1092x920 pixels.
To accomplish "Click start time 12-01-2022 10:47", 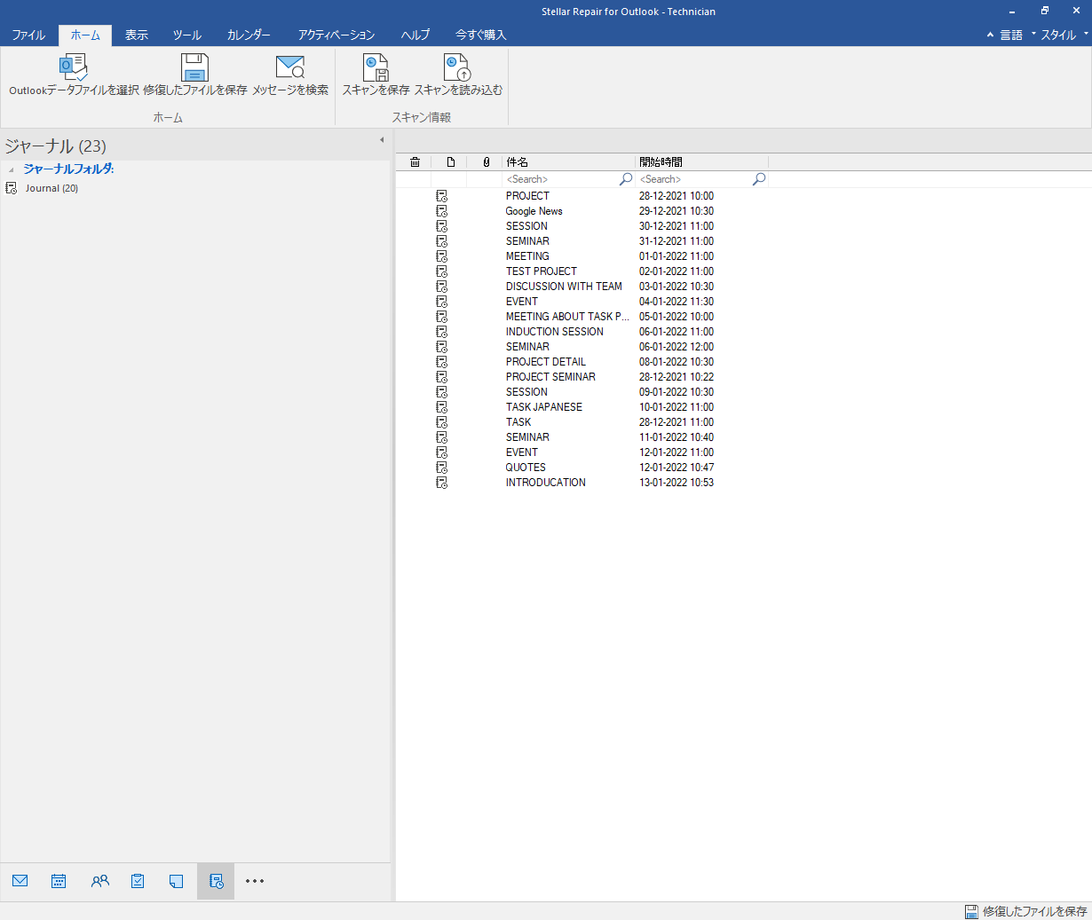I will click(677, 468).
